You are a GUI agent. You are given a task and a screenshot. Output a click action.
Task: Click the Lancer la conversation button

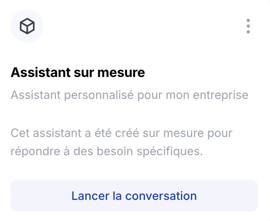[134, 196]
